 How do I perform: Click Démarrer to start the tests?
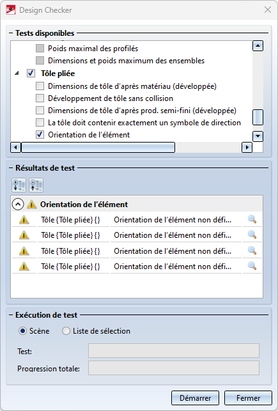(x=195, y=398)
